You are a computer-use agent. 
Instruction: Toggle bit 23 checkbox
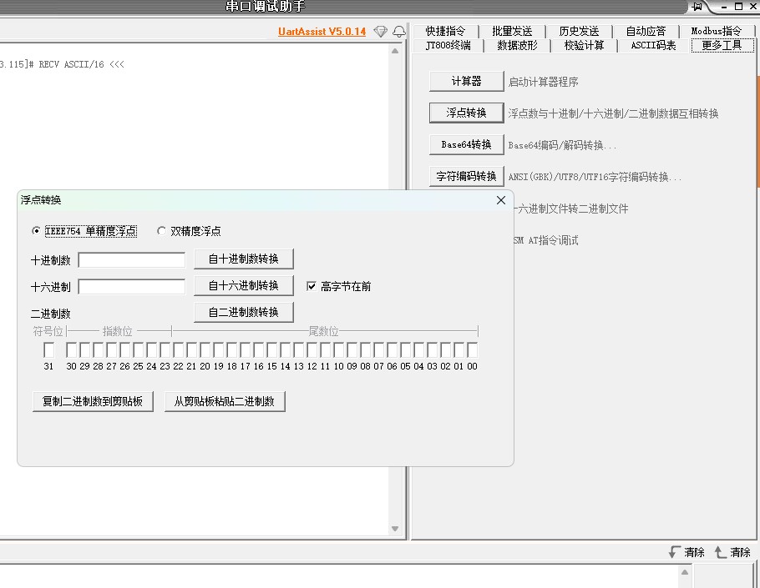(x=165, y=350)
